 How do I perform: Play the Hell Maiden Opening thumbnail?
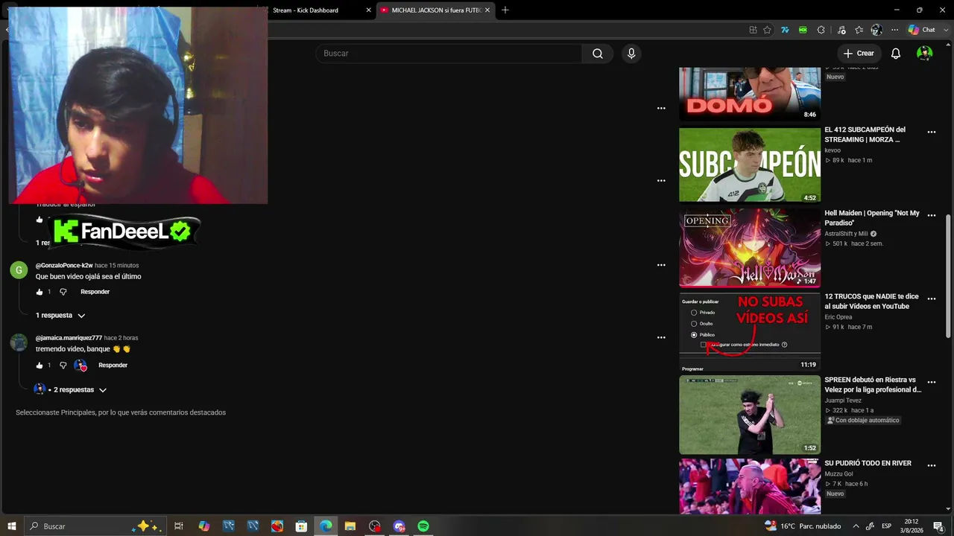[x=750, y=248]
